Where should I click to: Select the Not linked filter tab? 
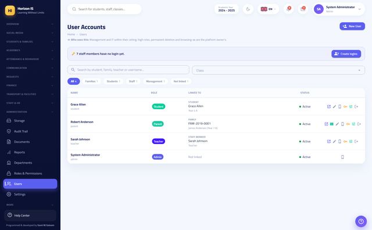pyautogui.click(x=181, y=81)
